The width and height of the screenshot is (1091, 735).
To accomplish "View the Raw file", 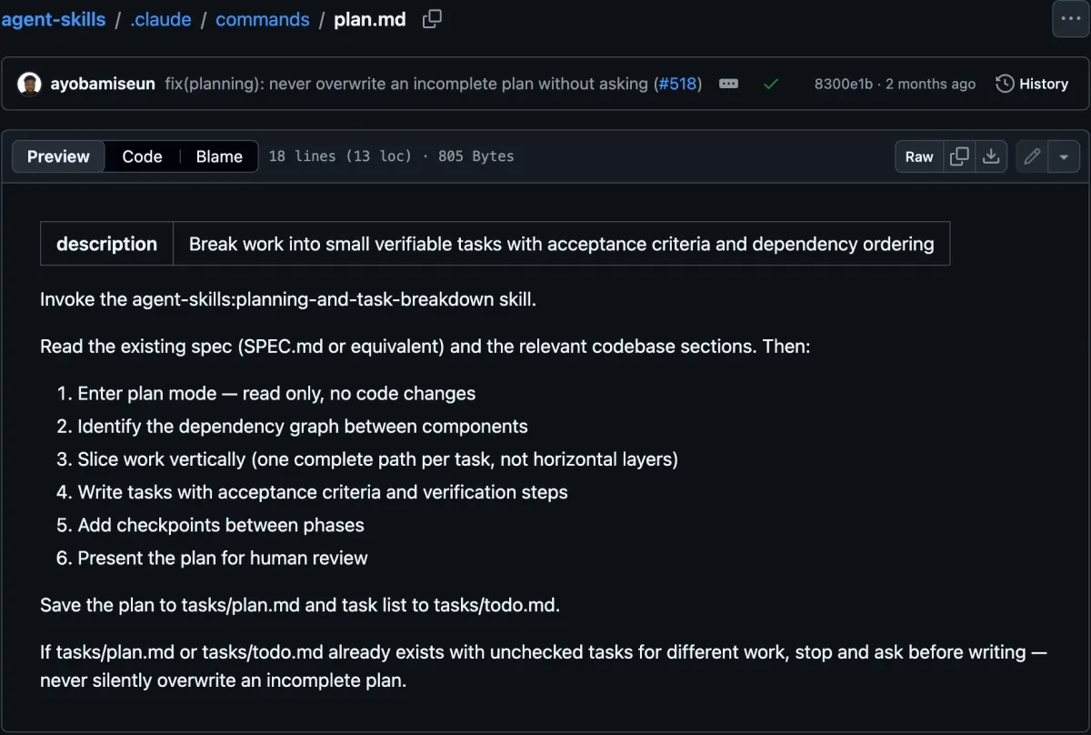I will (919, 156).
